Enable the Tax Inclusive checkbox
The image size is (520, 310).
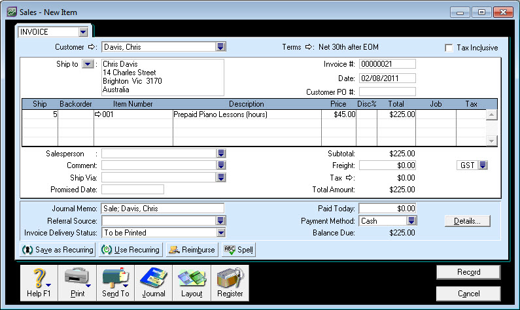[449, 48]
